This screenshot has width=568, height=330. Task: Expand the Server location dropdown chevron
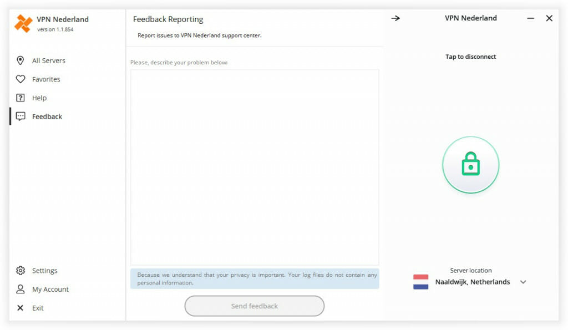tap(523, 282)
